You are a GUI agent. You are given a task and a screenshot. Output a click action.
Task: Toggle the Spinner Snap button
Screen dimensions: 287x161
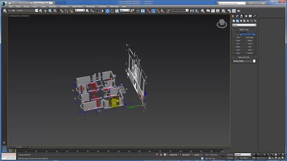[x=163, y=11]
